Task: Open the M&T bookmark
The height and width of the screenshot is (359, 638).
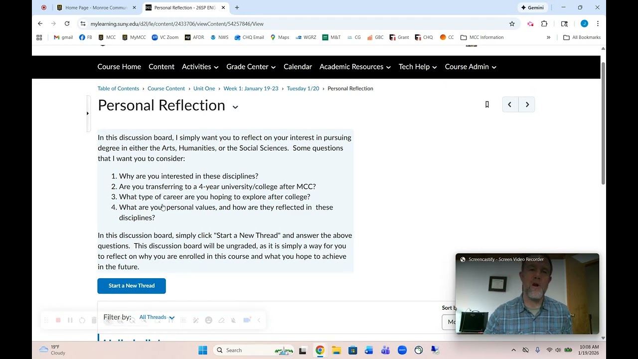Action: tap(331, 37)
